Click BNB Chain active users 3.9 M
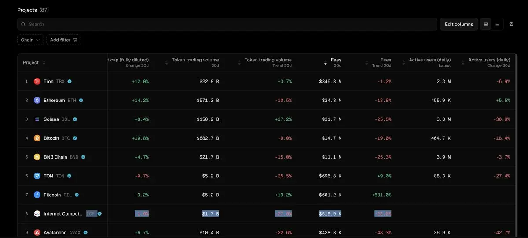 pos(443,157)
